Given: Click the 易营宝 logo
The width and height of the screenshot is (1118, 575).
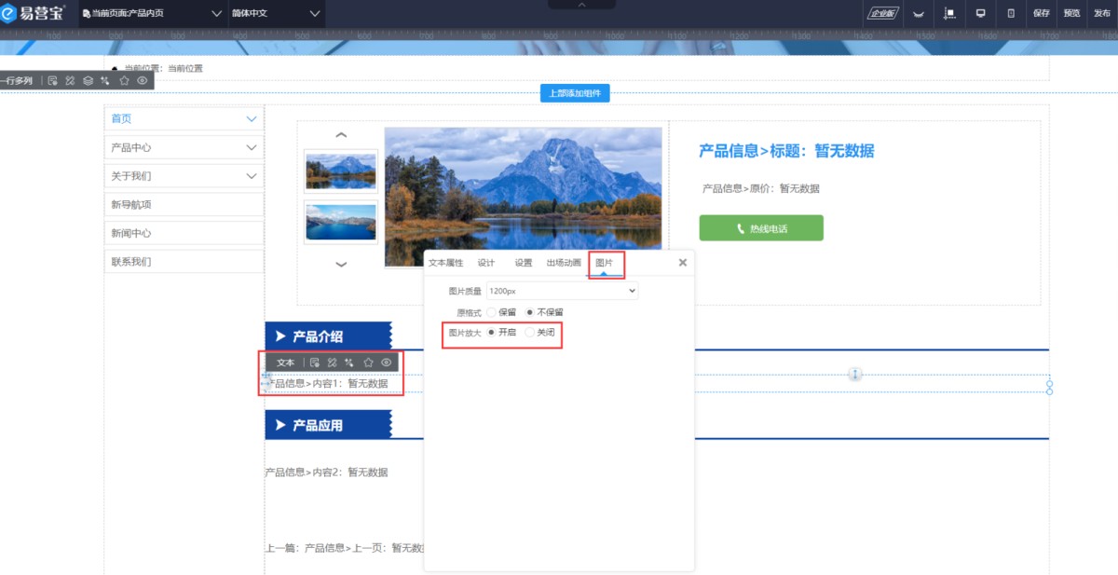Looking at the screenshot, I should (x=34, y=13).
